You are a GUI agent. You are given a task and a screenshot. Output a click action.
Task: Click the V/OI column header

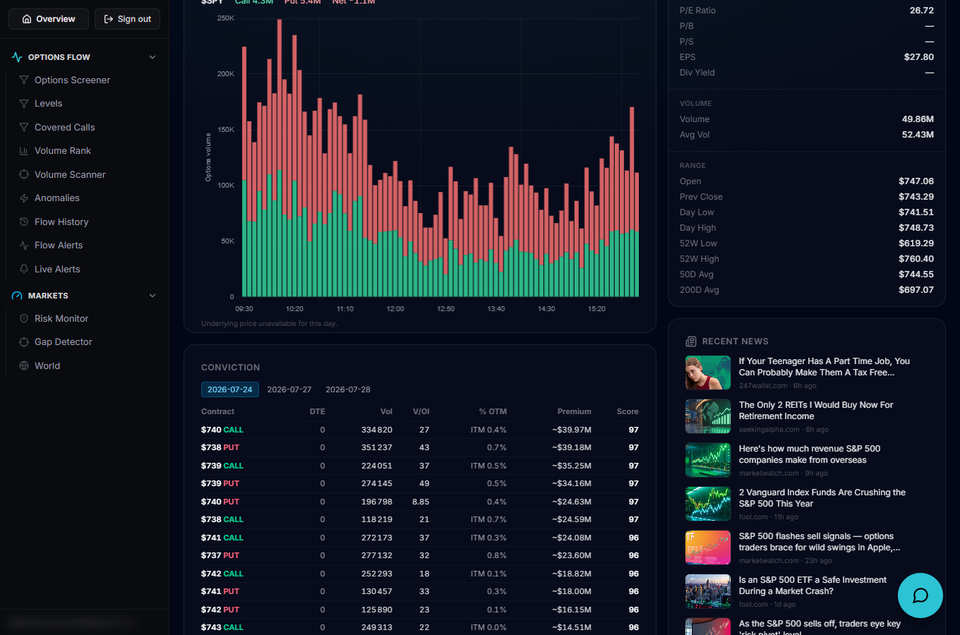pos(421,412)
